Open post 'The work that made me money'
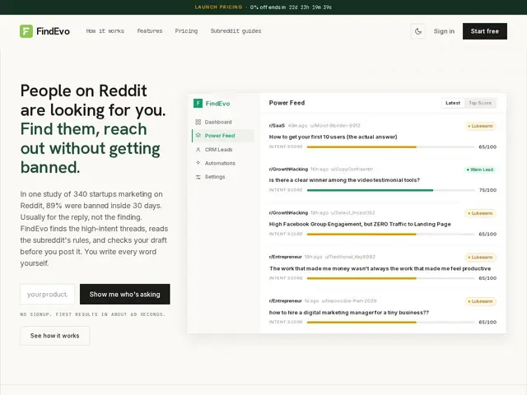Viewport: 527px width, 395px height. click(x=380, y=268)
